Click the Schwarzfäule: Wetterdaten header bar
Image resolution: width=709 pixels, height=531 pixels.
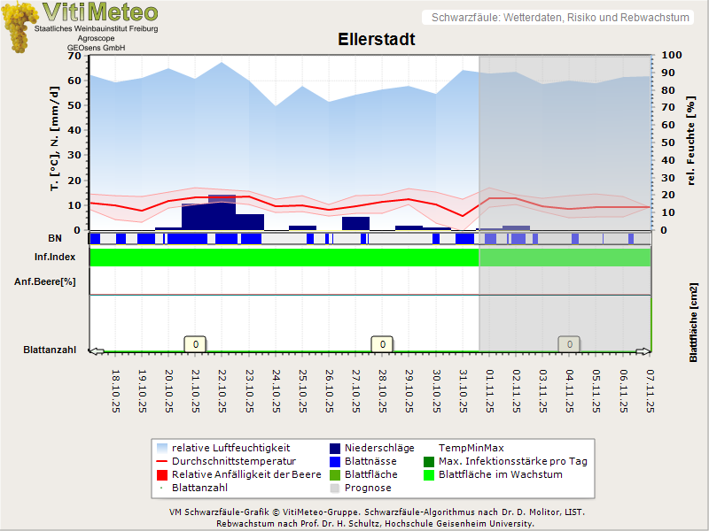point(557,17)
